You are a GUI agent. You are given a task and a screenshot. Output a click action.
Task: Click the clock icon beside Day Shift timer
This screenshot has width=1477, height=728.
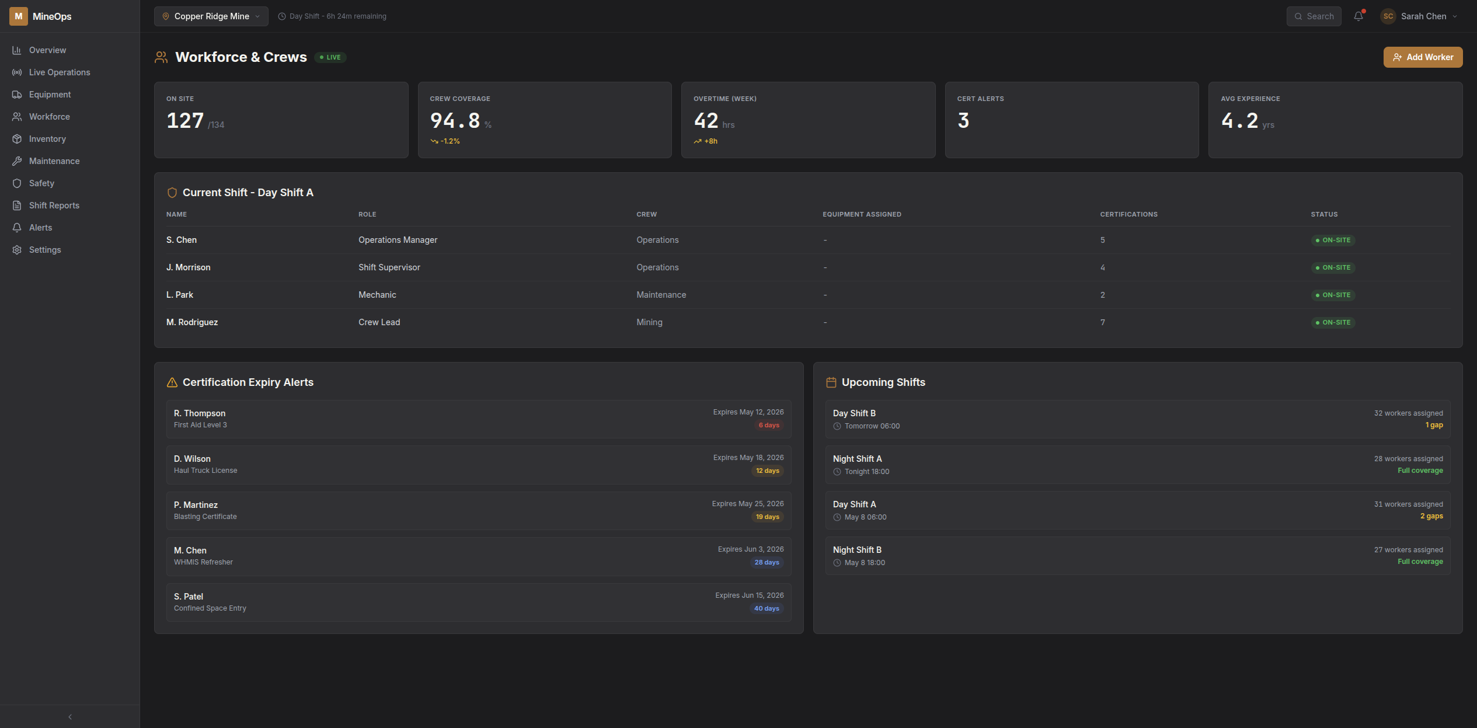(x=282, y=16)
